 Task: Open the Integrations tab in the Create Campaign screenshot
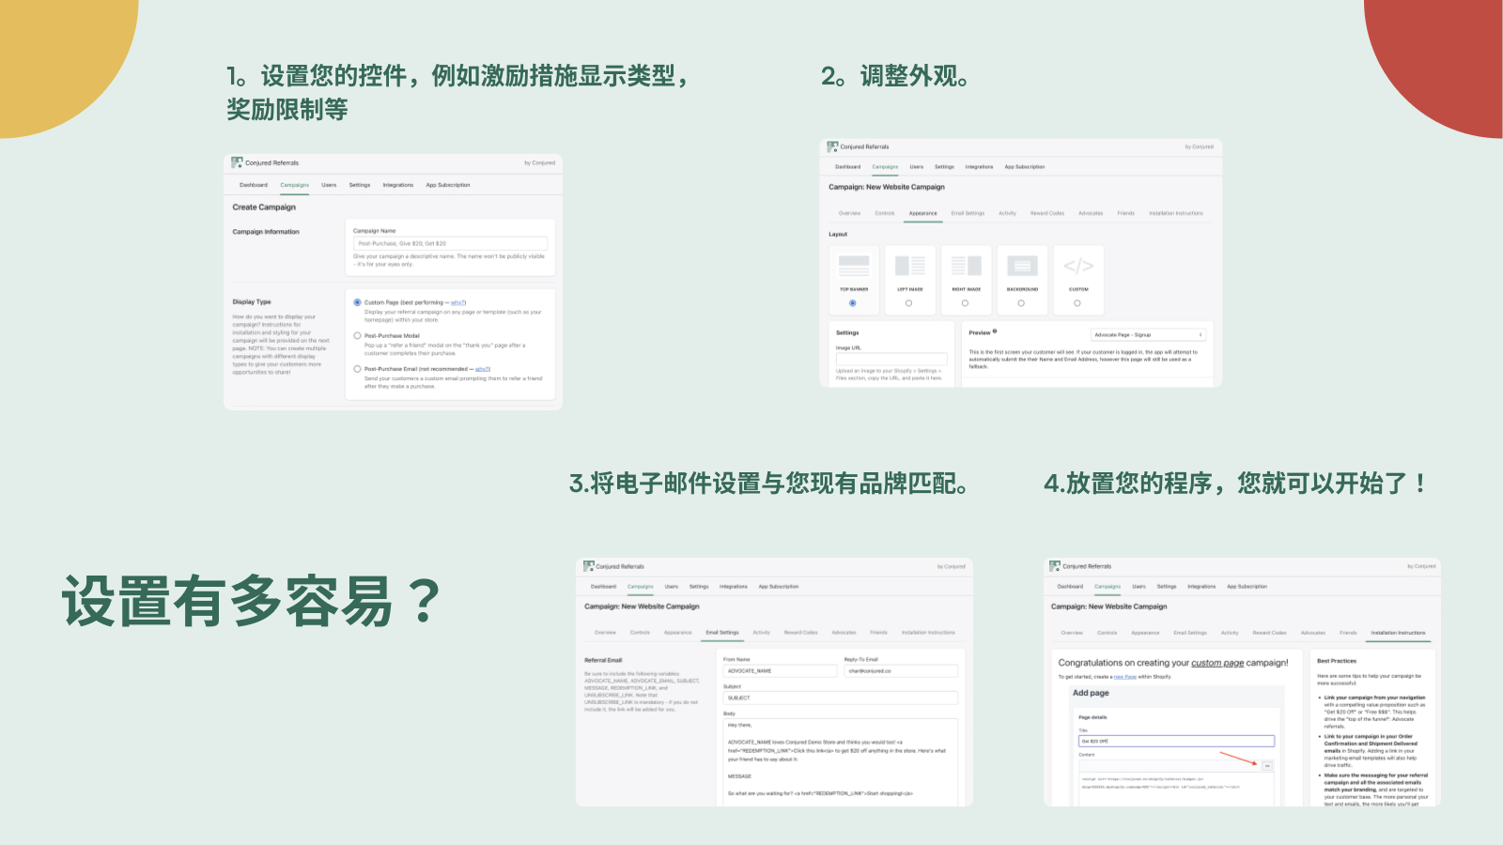pos(398,185)
